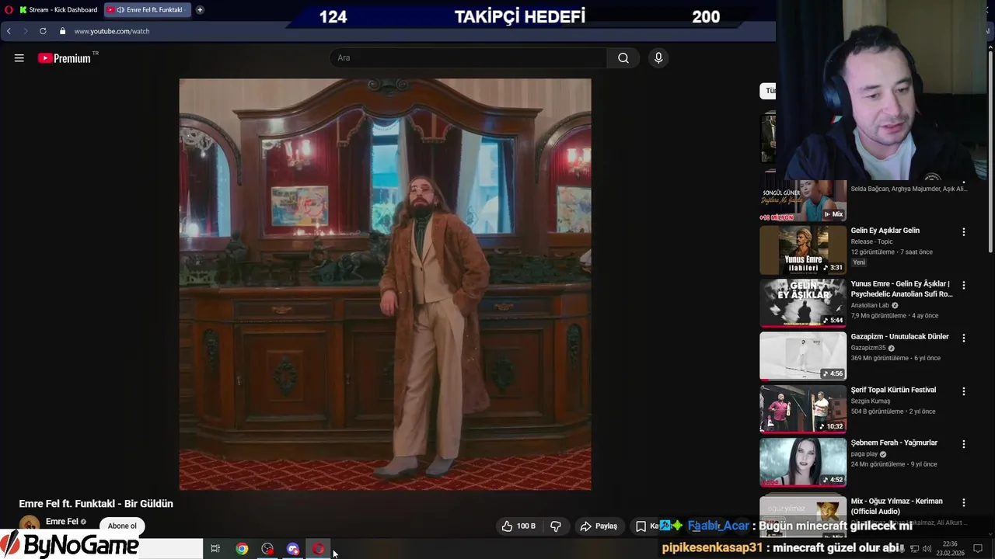Open Opera browser from taskbar
995x559 pixels.
(x=318, y=549)
